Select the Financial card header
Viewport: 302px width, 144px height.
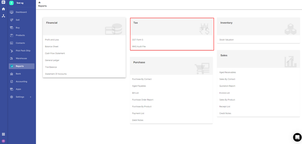point(84,26)
